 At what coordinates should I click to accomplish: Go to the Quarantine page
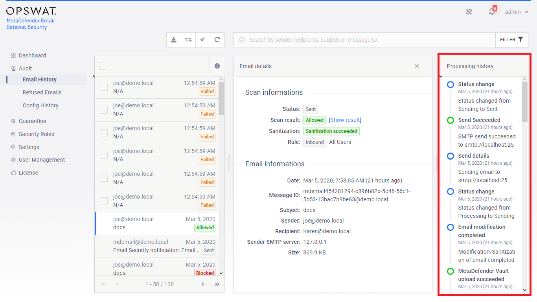click(33, 121)
